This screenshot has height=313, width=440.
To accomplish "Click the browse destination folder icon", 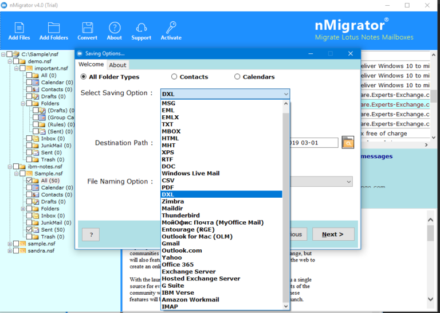I will point(348,142).
